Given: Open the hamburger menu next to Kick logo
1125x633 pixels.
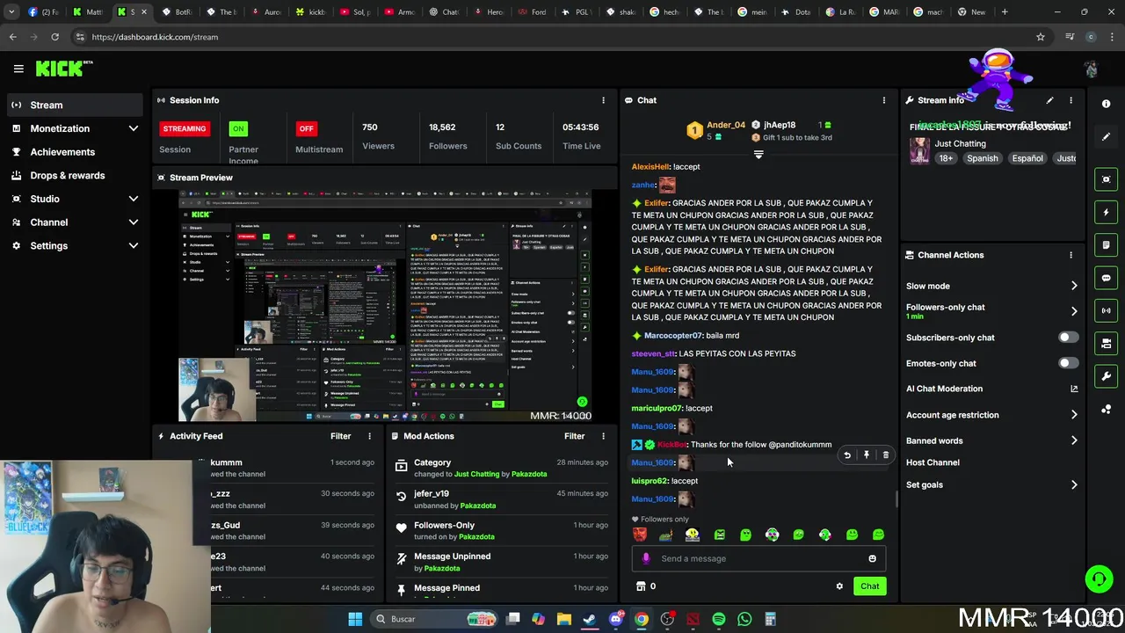Looking at the screenshot, I should [18, 69].
